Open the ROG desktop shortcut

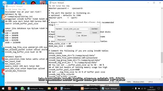(43, 3)
